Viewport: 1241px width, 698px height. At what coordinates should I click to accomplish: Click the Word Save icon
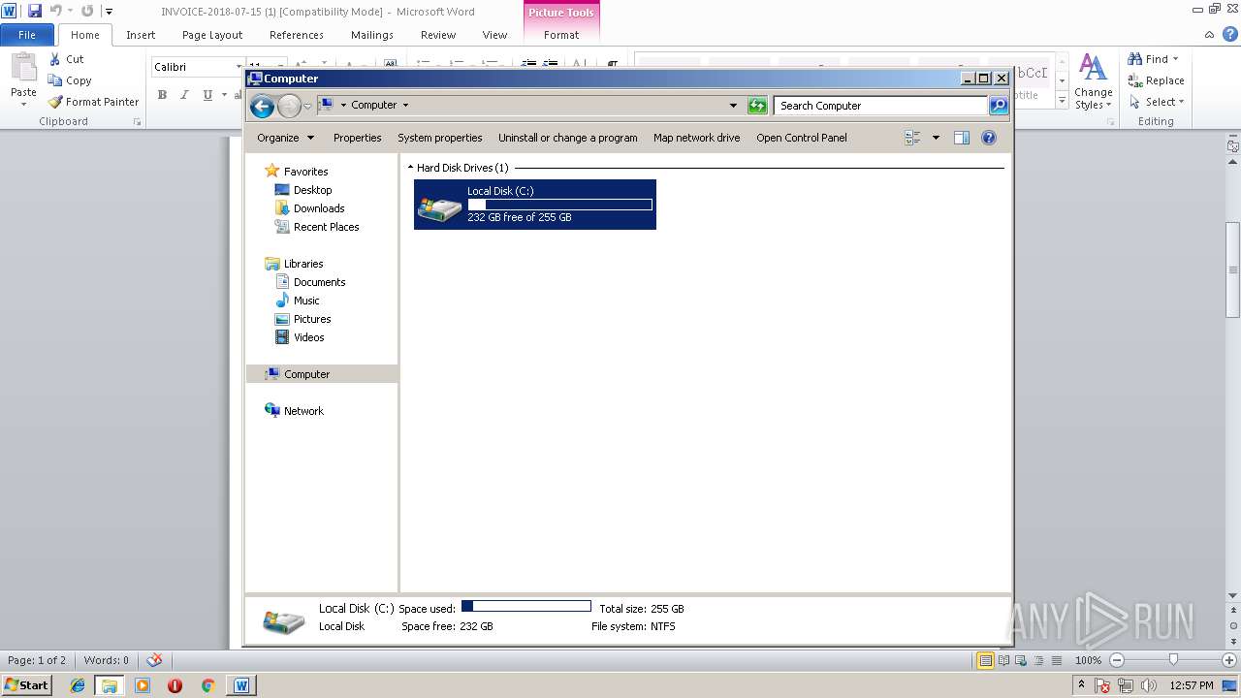click(35, 11)
